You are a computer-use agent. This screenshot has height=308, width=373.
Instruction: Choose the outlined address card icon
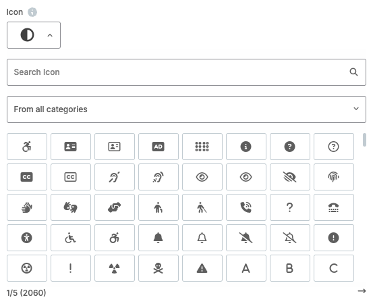[x=115, y=147]
